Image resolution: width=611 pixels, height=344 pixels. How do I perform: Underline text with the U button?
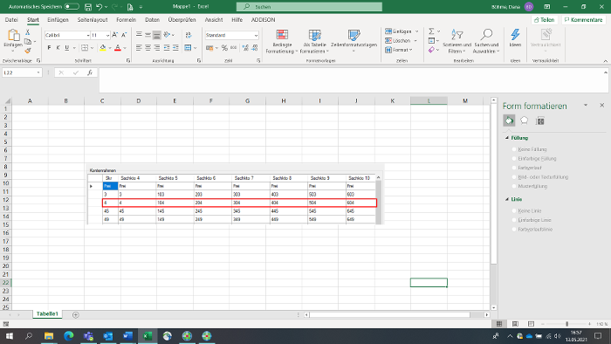(67, 47)
